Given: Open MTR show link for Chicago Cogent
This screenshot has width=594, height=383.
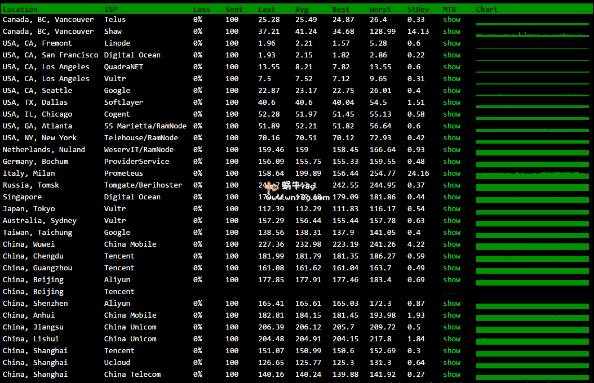Looking at the screenshot, I should 451,114.
